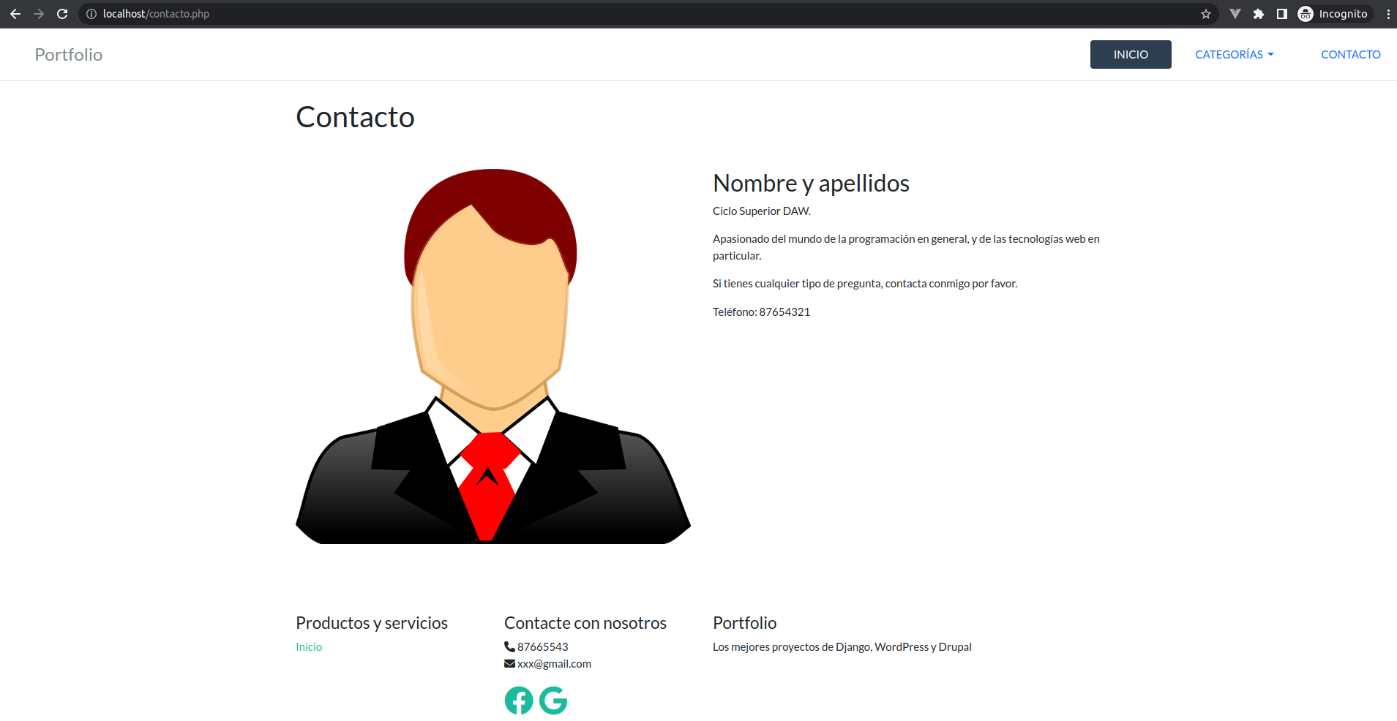Toggle the browser side panel icon
This screenshot has height=721, width=1397.
(1282, 14)
